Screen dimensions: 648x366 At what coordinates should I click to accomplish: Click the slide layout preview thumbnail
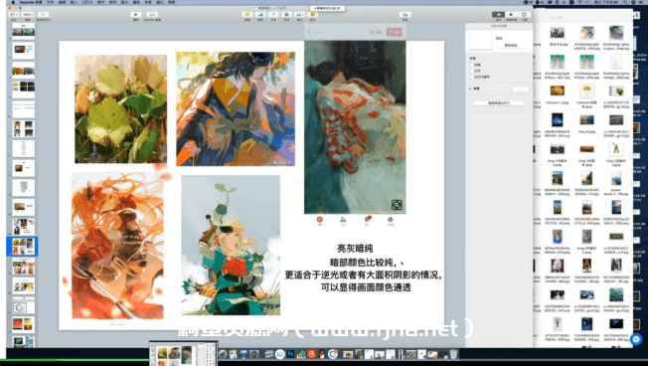[x=481, y=41]
